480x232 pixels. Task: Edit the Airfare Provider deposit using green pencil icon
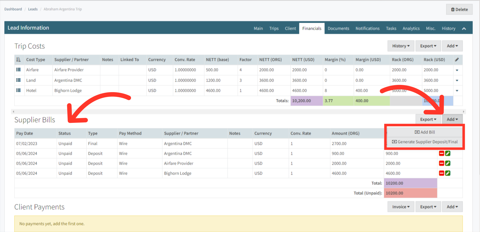pyautogui.click(x=448, y=163)
